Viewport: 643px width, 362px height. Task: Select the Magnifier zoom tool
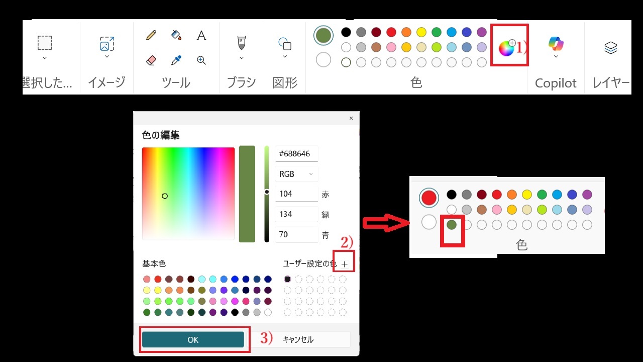(201, 60)
